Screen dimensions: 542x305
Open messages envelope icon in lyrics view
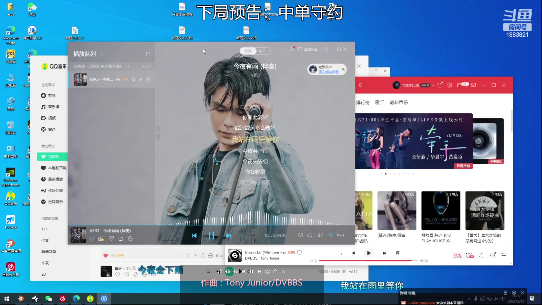(292, 49)
